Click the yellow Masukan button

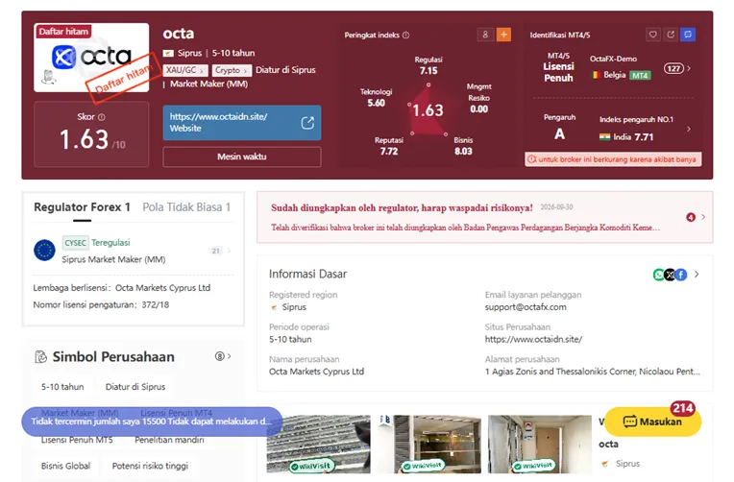click(x=652, y=422)
